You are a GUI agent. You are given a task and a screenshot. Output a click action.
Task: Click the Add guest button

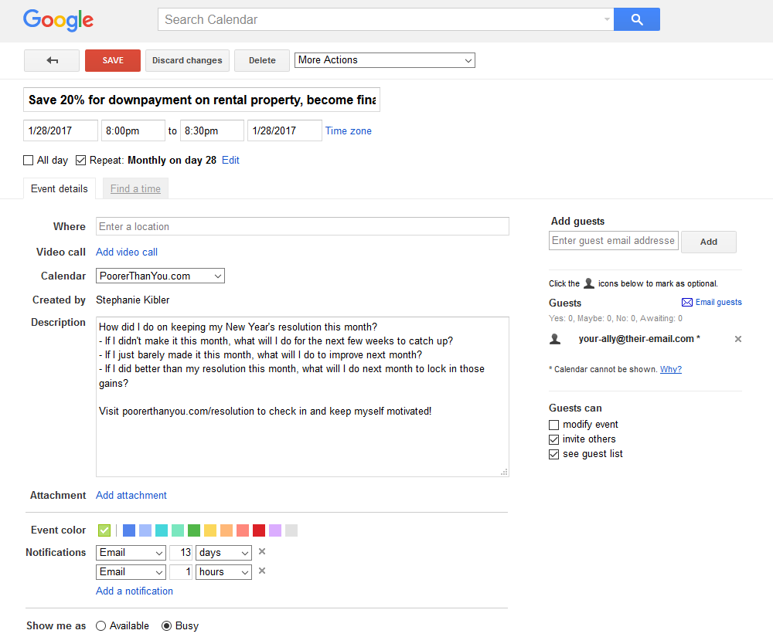tap(709, 242)
